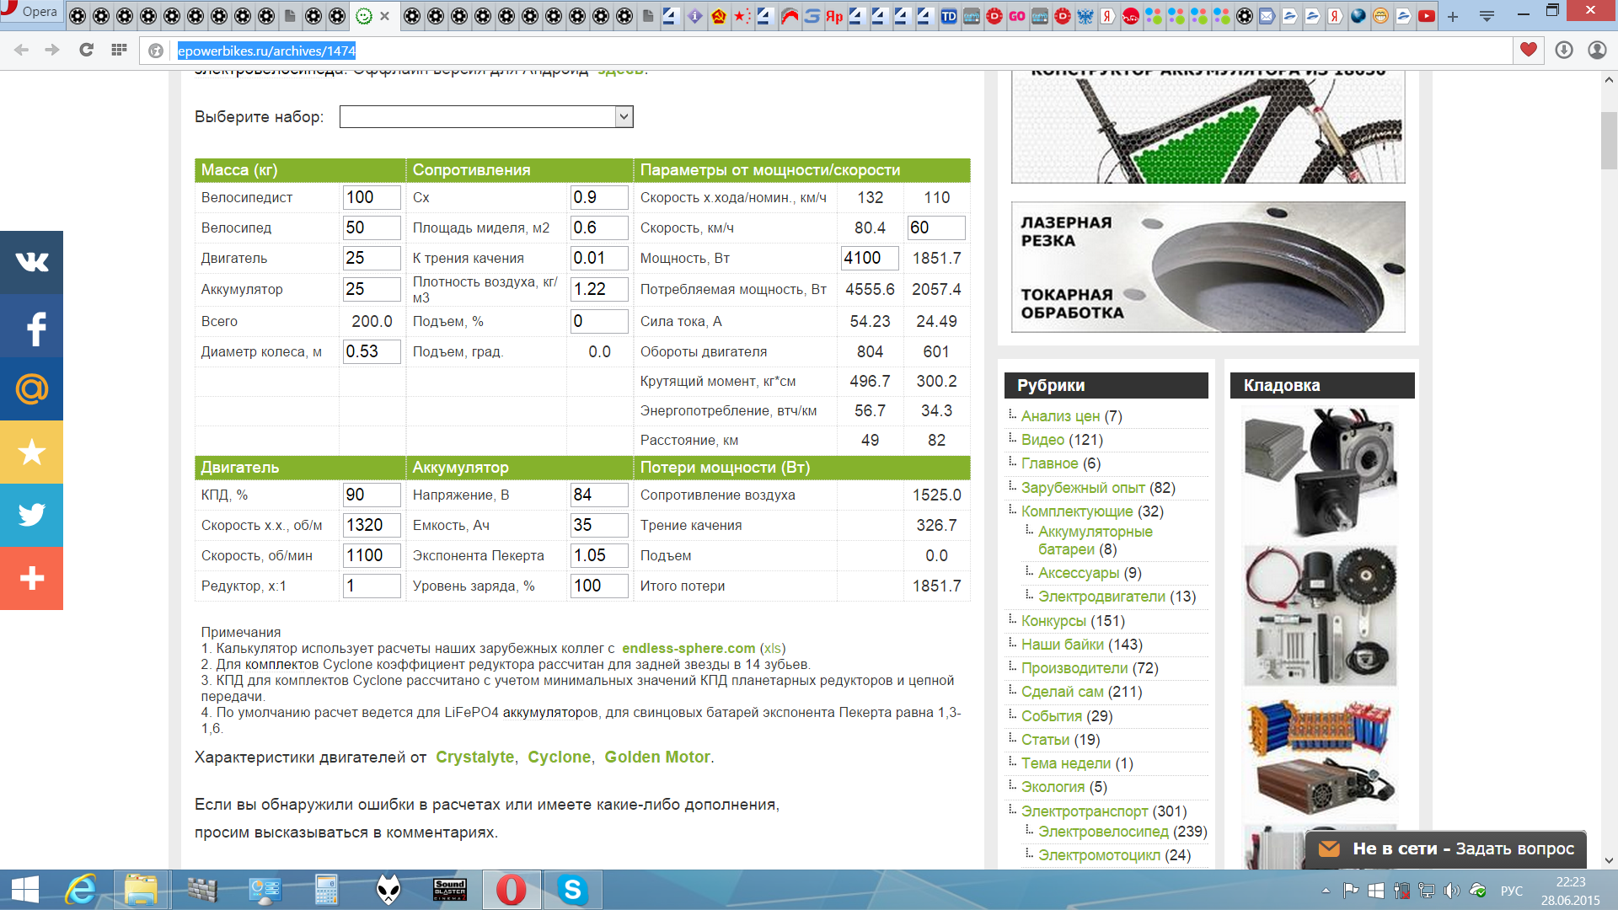Screen dimensions: 1618x910
Task: Open the Электродвигатели subcategory
Action: 1101,597
